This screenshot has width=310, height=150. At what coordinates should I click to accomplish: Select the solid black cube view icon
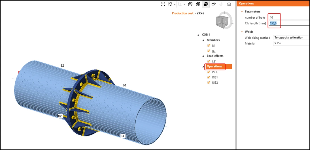pyautogui.click(x=206, y=4)
